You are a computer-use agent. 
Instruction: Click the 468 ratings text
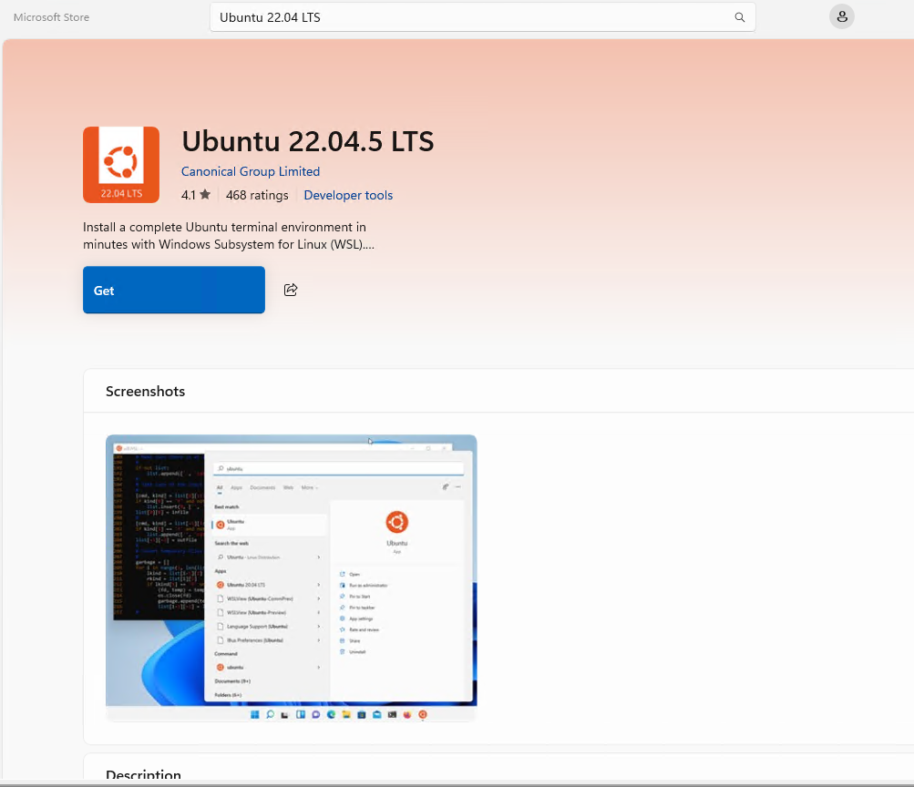[257, 195]
